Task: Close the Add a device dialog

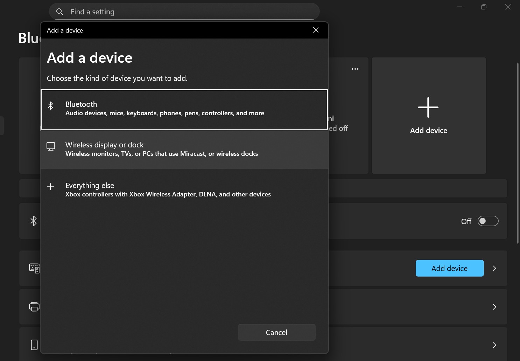Action: pos(316,30)
